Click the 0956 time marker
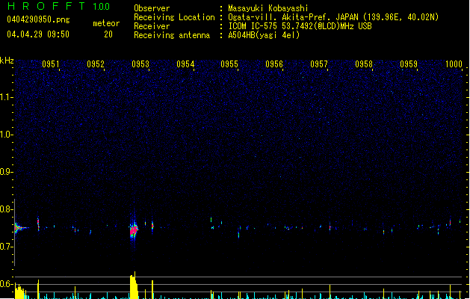This screenshot has height=299, width=470. point(274,64)
